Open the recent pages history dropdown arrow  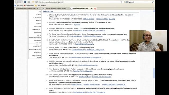(22, 2)
